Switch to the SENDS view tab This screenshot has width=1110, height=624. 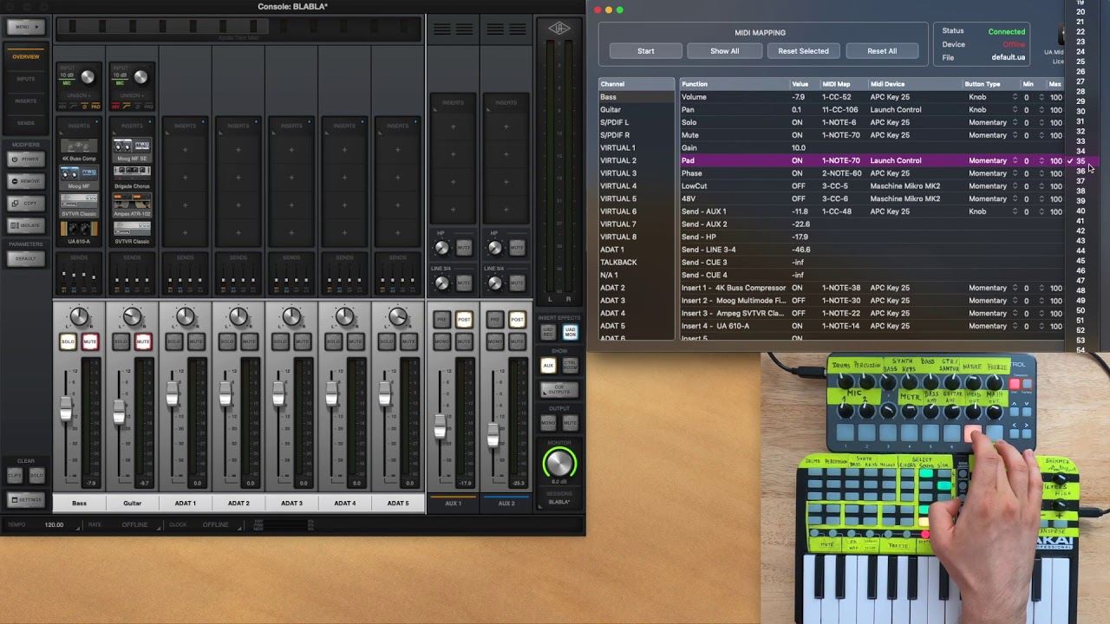[26, 123]
